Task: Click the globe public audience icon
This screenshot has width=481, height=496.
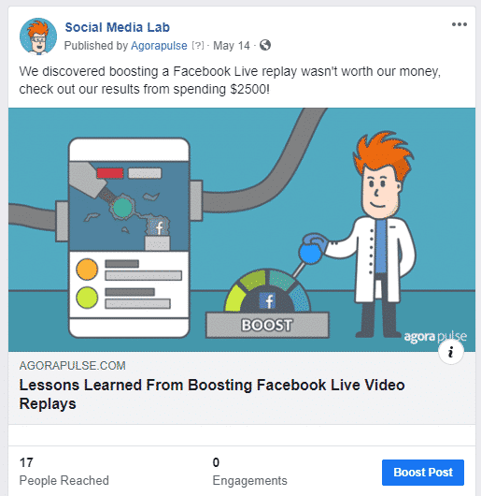Action: pyautogui.click(x=265, y=45)
